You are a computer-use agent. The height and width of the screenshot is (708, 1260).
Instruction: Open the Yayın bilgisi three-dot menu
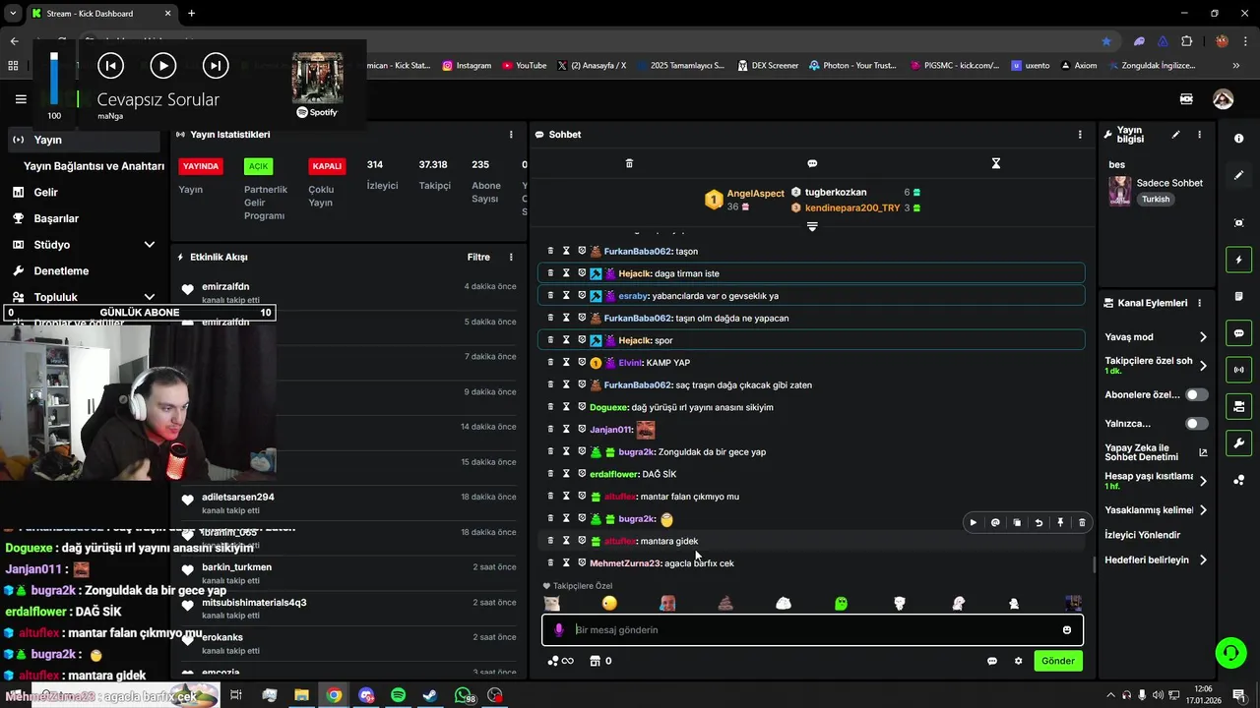point(1199,135)
